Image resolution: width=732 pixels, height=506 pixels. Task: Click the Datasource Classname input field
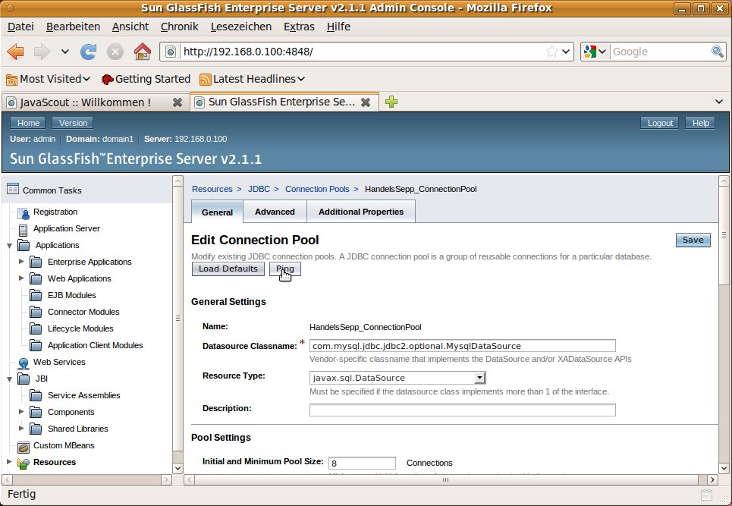(462, 346)
